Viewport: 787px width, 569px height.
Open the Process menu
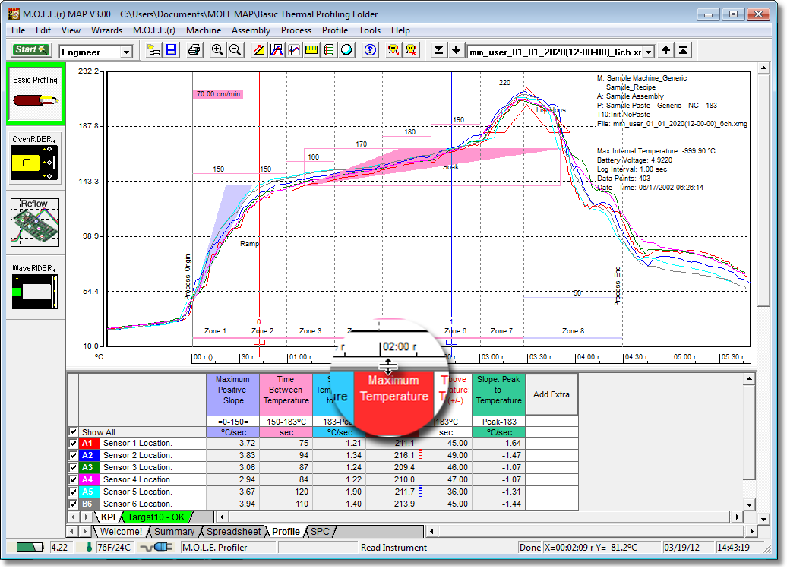[296, 30]
